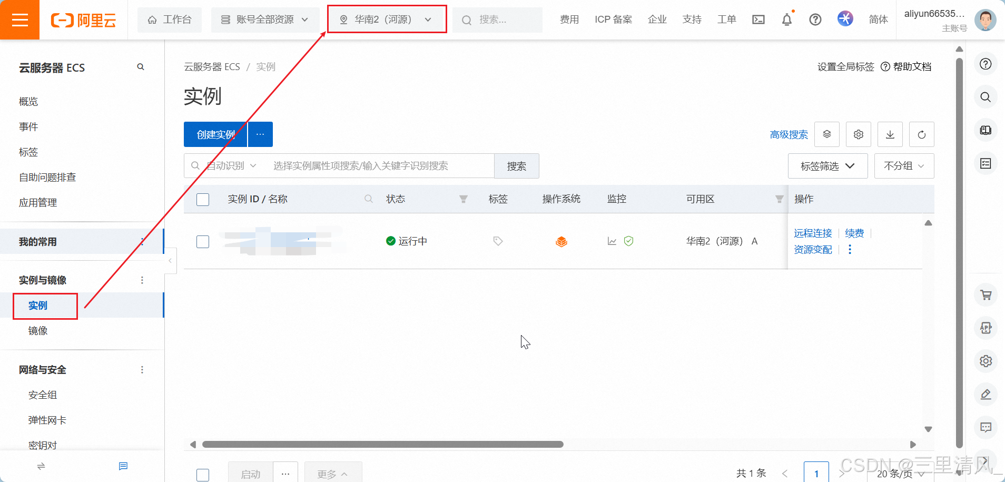Open 费用 in the top navigation
The width and height of the screenshot is (1005, 482).
569,19
